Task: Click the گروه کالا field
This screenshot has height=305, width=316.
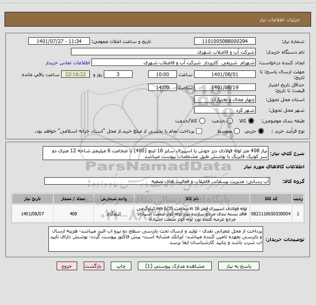Action: tap(157, 181)
